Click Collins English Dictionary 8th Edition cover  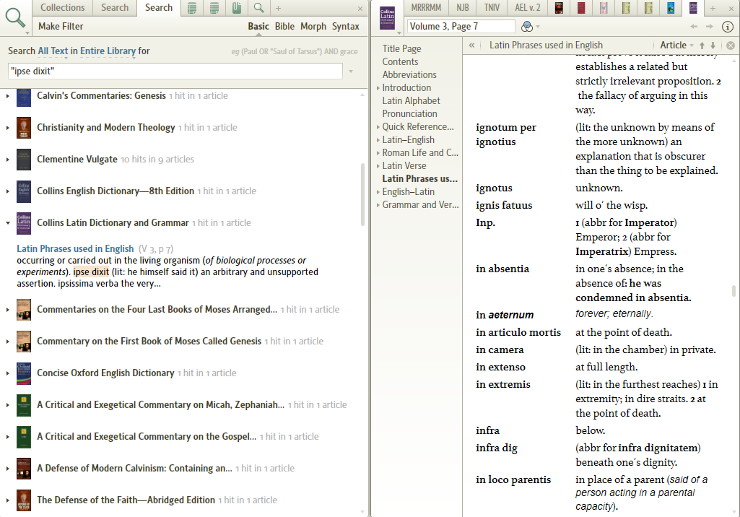pos(24,191)
